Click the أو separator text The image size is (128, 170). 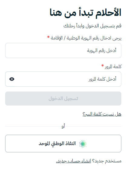coord(63,126)
